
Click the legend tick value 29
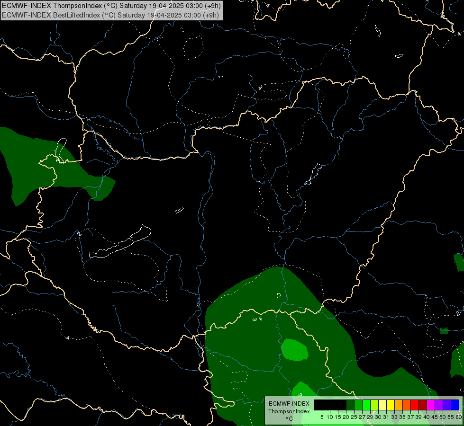(x=370, y=417)
